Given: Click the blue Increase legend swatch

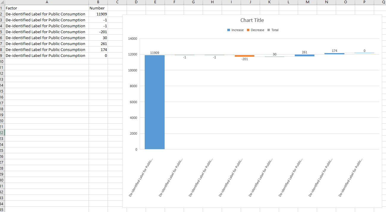Looking at the screenshot, I should click(x=229, y=30).
